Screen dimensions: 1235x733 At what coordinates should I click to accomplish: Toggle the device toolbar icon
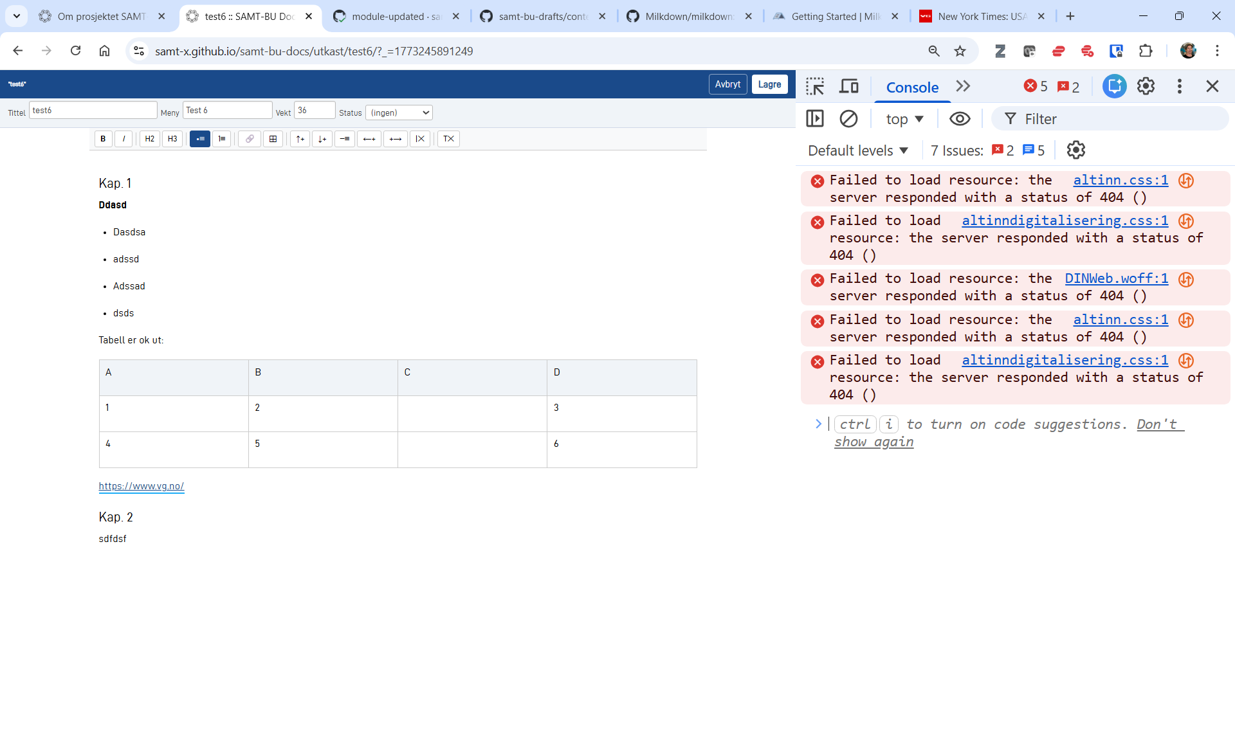tap(849, 86)
